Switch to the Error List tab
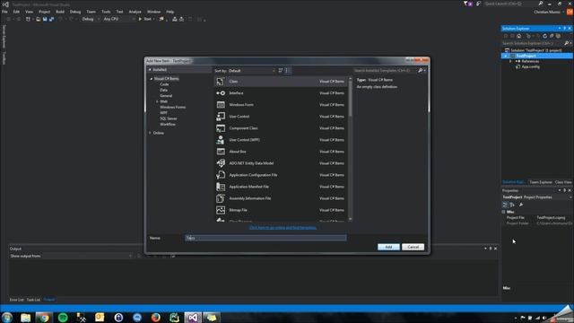 click(16, 300)
